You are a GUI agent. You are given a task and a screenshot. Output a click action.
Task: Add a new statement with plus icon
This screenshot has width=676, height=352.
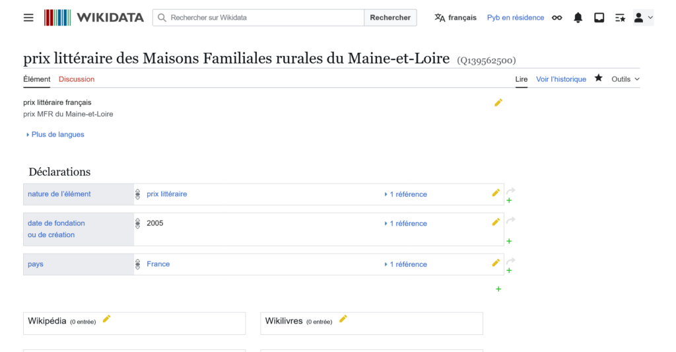498,289
